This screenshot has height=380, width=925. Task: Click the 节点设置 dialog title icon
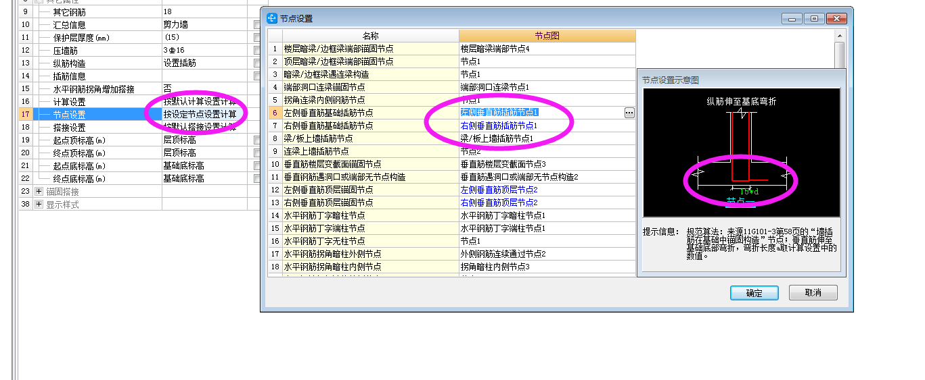coord(272,18)
